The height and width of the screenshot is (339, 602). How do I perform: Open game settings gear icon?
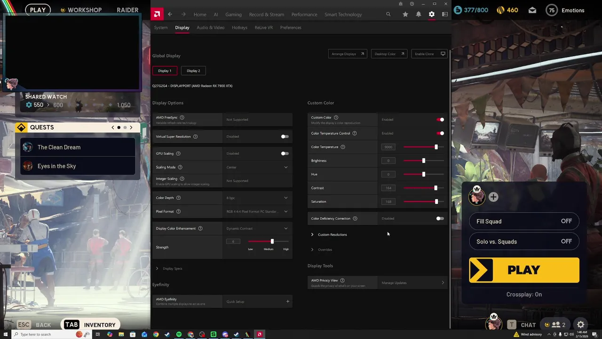click(x=581, y=324)
